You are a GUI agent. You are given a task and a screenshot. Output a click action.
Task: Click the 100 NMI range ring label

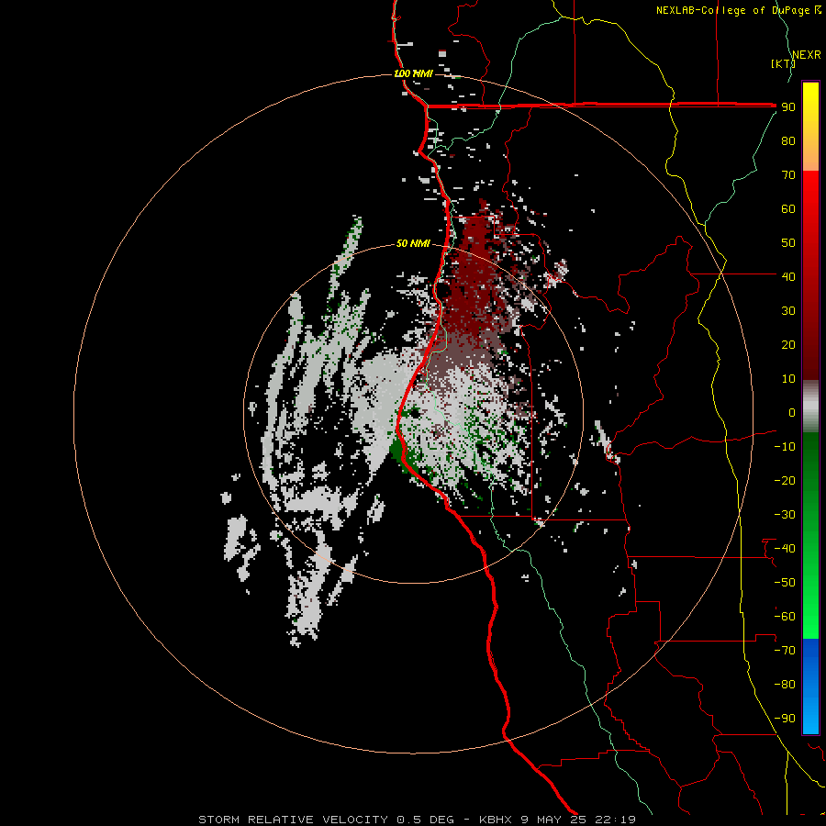[414, 73]
